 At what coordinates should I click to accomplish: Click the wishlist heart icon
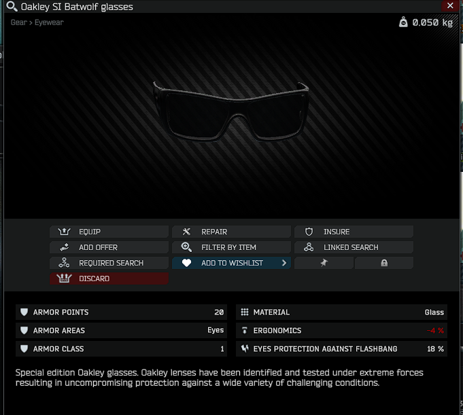tap(186, 263)
